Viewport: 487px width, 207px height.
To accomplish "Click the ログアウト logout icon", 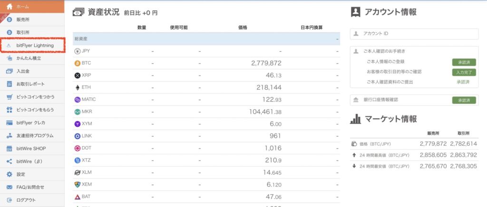I will point(10,200).
